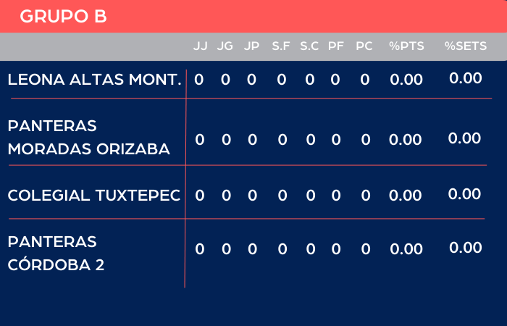This screenshot has width=507, height=326.
Task: Click Panteras Córdoba 2 %SETS value
Action: (465, 248)
